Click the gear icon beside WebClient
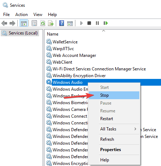 click(49, 62)
